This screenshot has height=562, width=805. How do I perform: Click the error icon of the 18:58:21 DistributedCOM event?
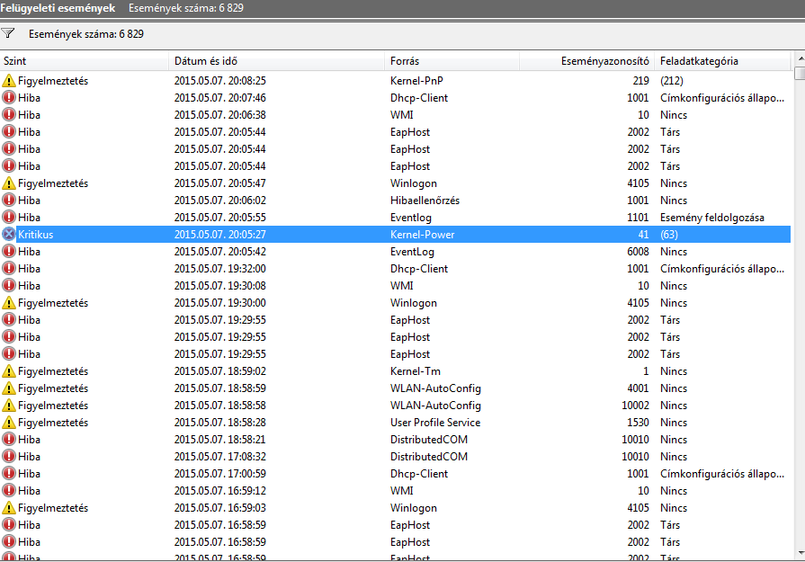tap(9, 440)
